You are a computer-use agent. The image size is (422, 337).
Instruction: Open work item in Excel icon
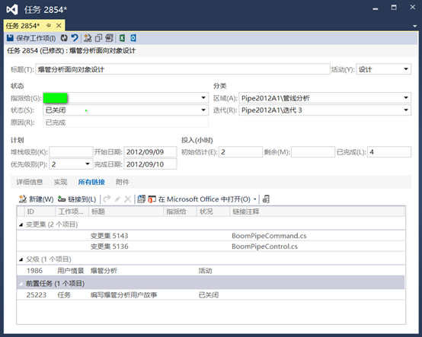tap(122, 38)
